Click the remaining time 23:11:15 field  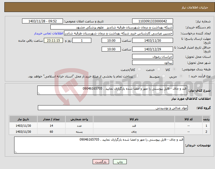coord(53,40)
